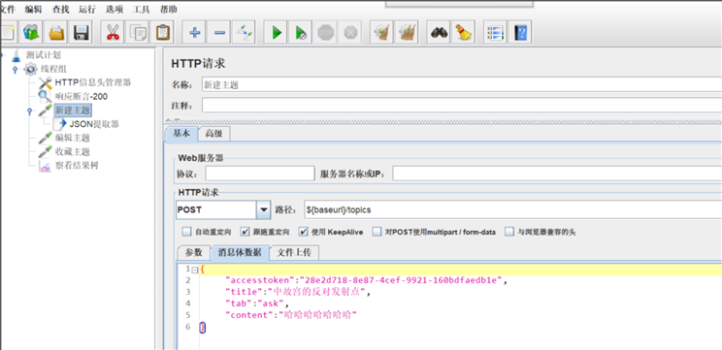Switch to the 高级 tab
The image size is (722, 350).
pyautogui.click(x=214, y=134)
